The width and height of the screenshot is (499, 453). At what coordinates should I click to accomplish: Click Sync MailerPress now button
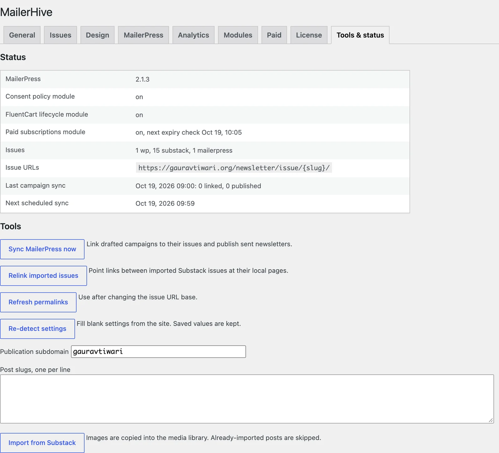point(42,249)
